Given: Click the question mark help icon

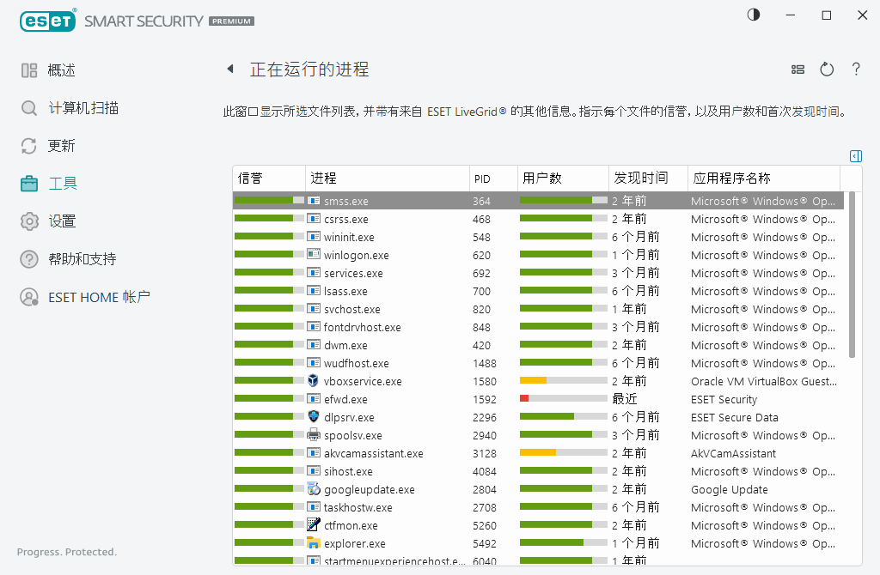Looking at the screenshot, I should click(x=856, y=70).
